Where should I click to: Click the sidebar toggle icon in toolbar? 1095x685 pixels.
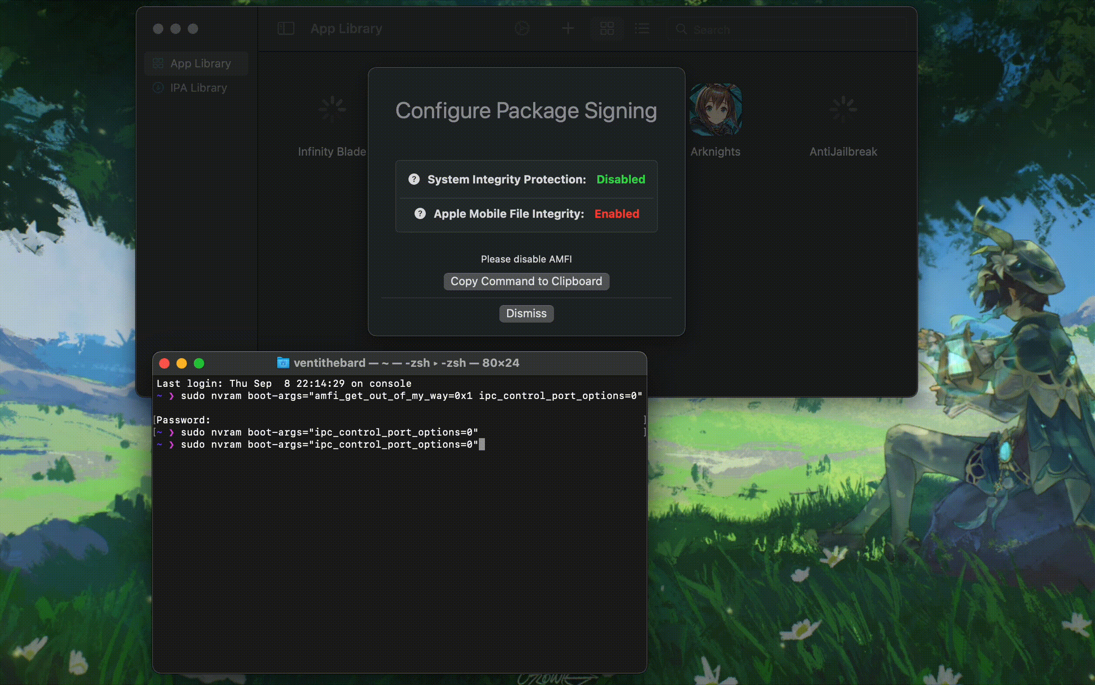pos(286,29)
